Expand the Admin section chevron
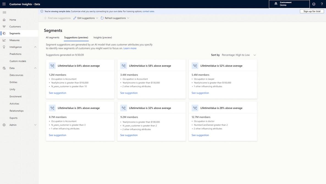This screenshot has height=184, width=326. tap(35, 125)
